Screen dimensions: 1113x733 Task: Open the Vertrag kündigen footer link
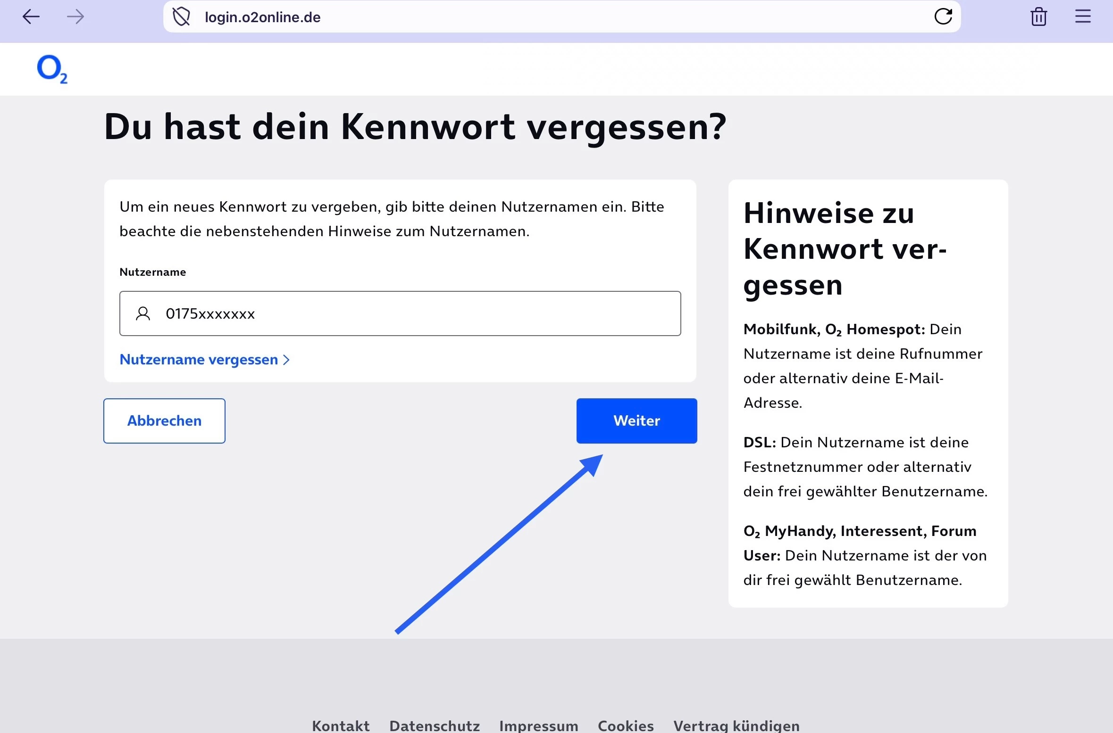(x=736, y=725)
